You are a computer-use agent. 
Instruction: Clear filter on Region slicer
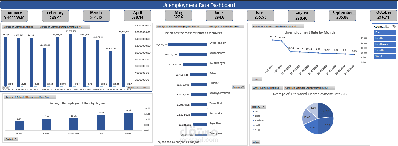394,26
